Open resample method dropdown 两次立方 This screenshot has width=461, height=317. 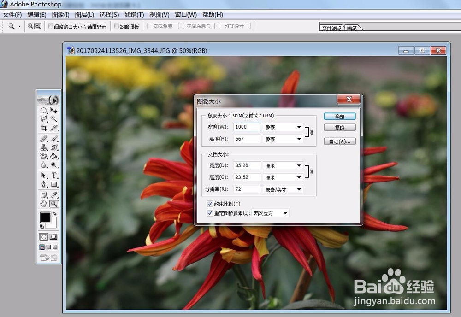[x=270, y=213]
